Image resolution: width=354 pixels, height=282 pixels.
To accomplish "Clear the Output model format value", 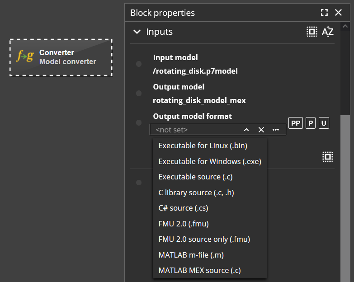I will (261, 130).
